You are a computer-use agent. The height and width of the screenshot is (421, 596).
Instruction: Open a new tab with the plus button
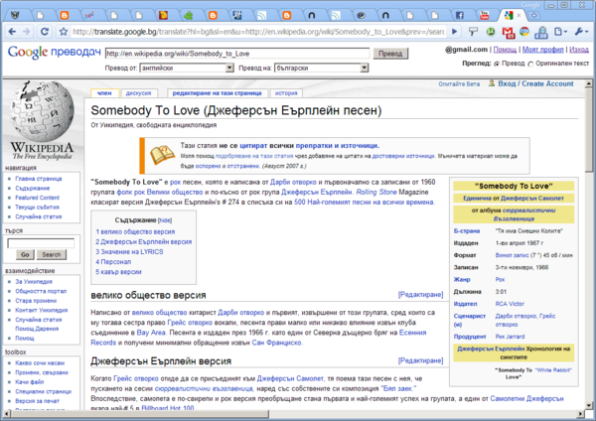pyautogui.click(x=534, y=15)
